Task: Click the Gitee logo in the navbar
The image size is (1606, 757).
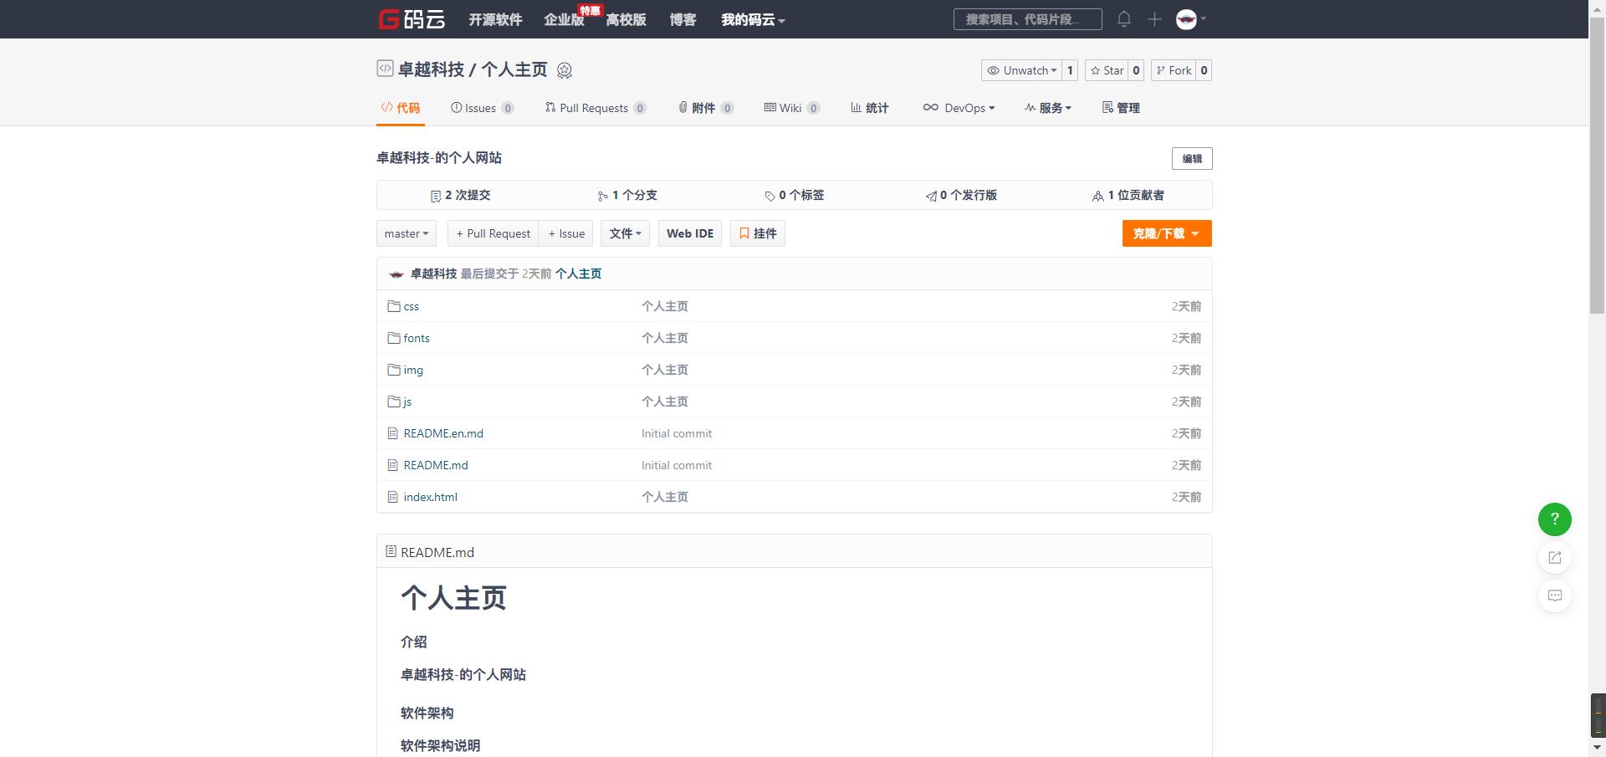Action: [412, 18]
